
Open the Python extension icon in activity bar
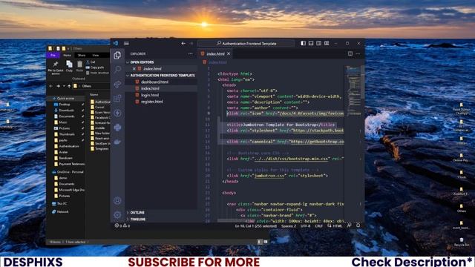click(x=117, y=127)
